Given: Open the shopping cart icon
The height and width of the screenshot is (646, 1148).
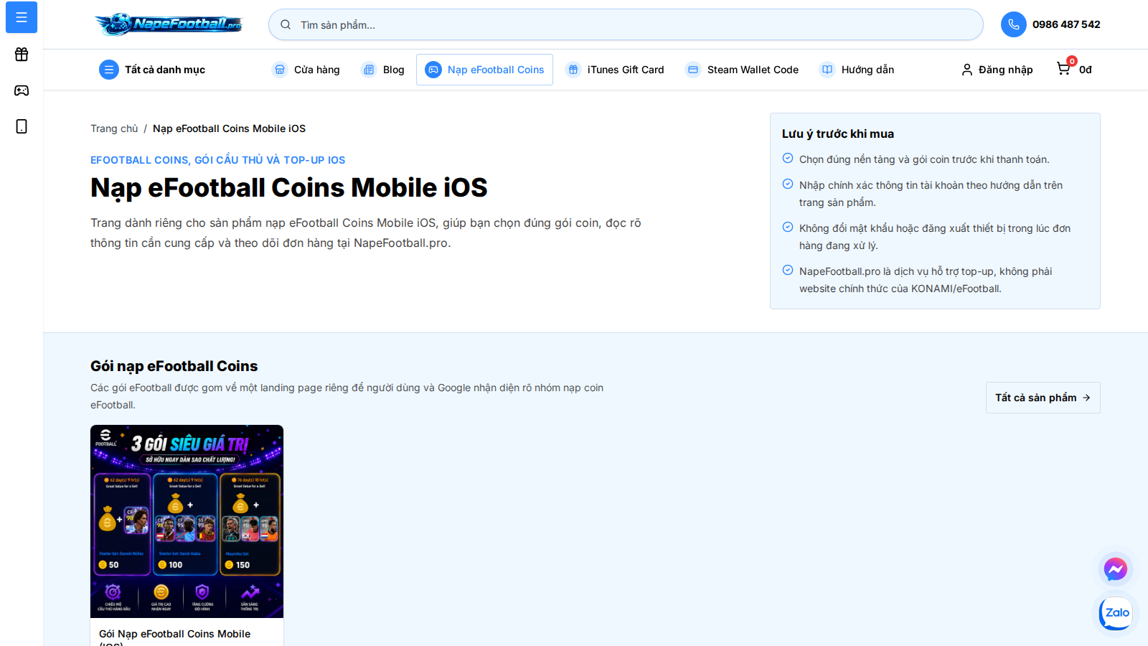Looking at the screenshot, I should click(1063, 68).
